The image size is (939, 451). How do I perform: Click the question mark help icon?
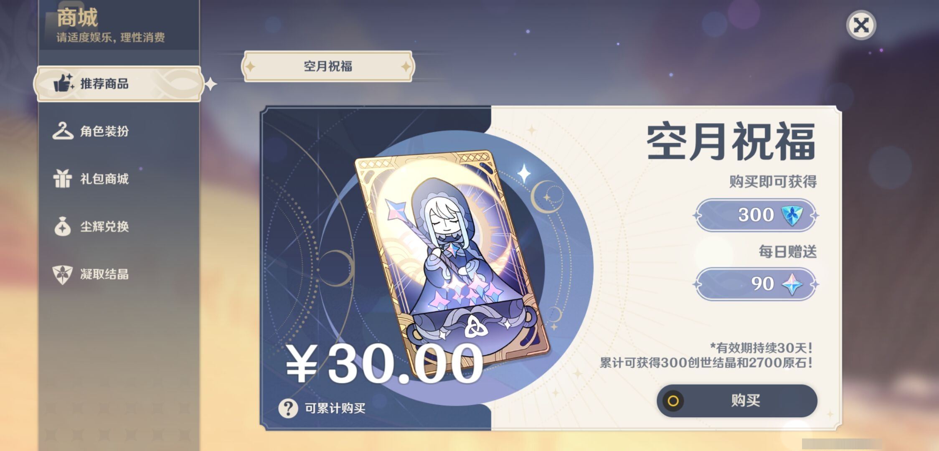pyautogui.click(x=288, y=408)
